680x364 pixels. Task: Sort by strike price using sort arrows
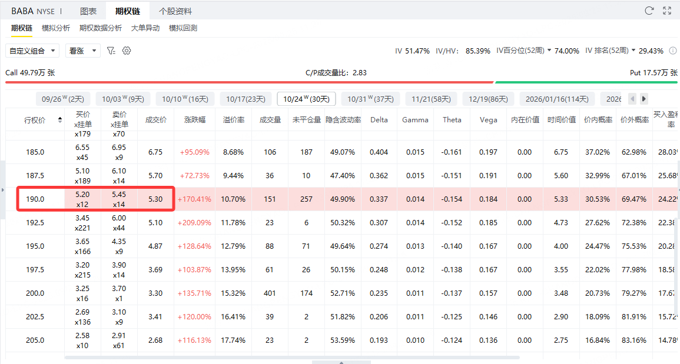pos(59,120)
